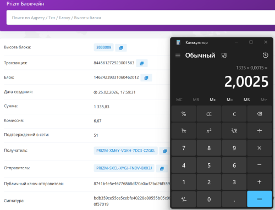The image size is (275, 210).
Task: Select the sender public key text
Action: click(x=132, y=184)
